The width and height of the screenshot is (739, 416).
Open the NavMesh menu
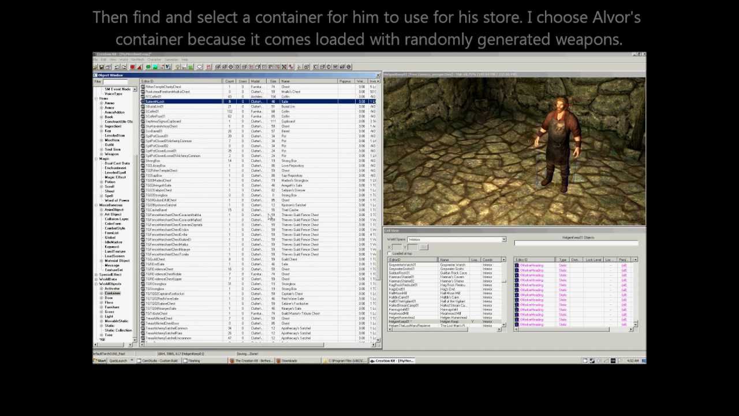pyautogui.click(x=137, y=60)
